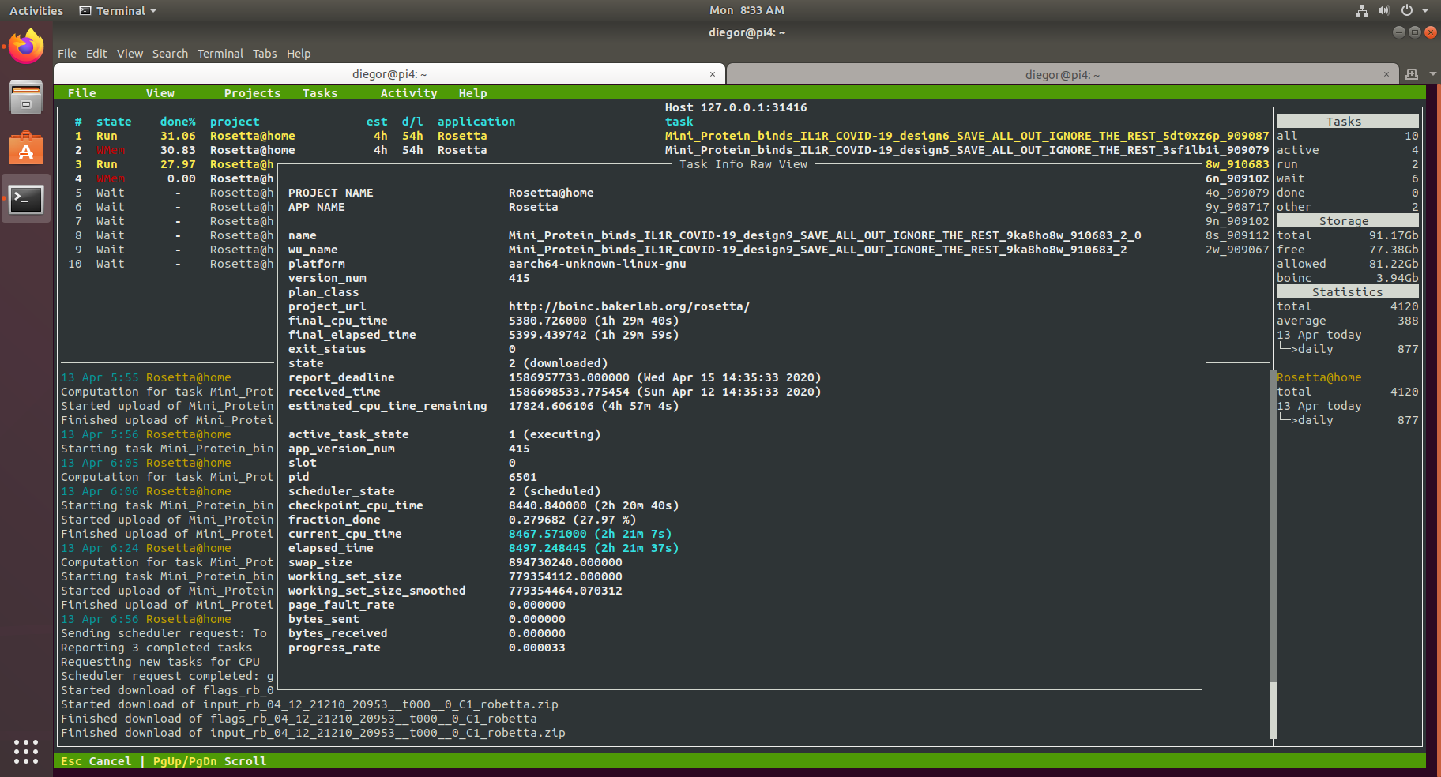Open terminal View menu
This screenshot has height=777, width=1441.
pos(130,54)
